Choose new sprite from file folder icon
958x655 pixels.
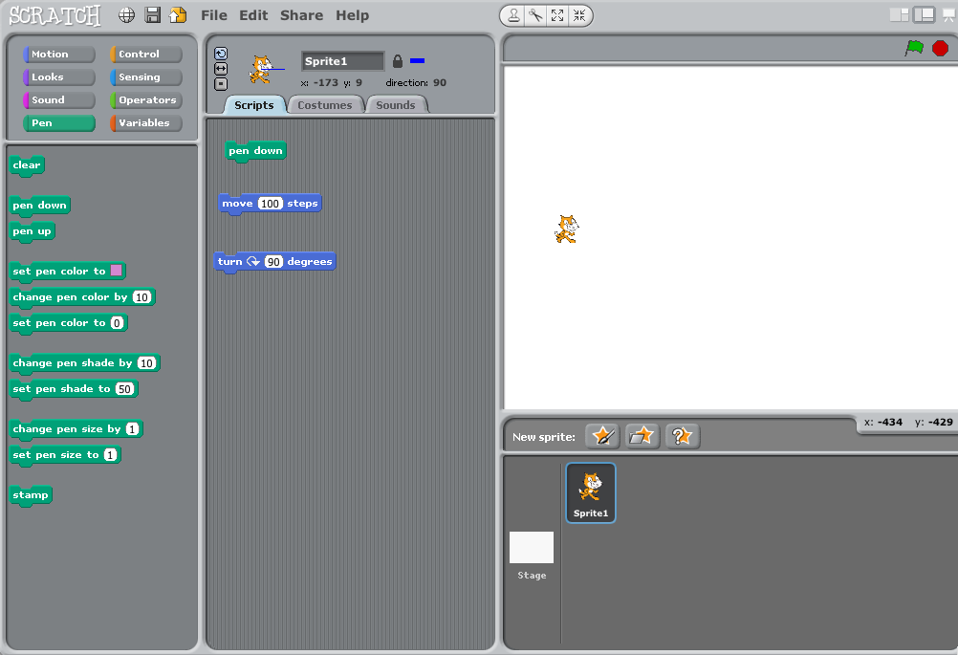642,436
